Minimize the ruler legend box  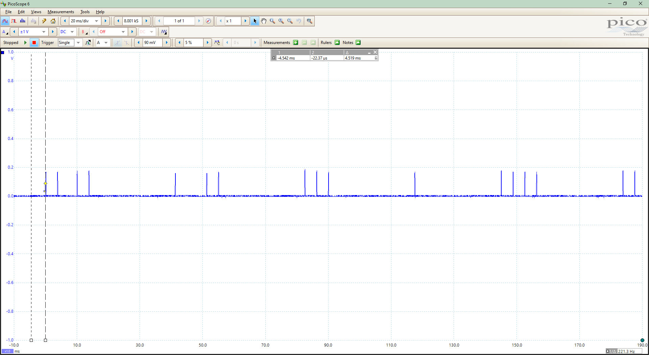tap(369, 52)
